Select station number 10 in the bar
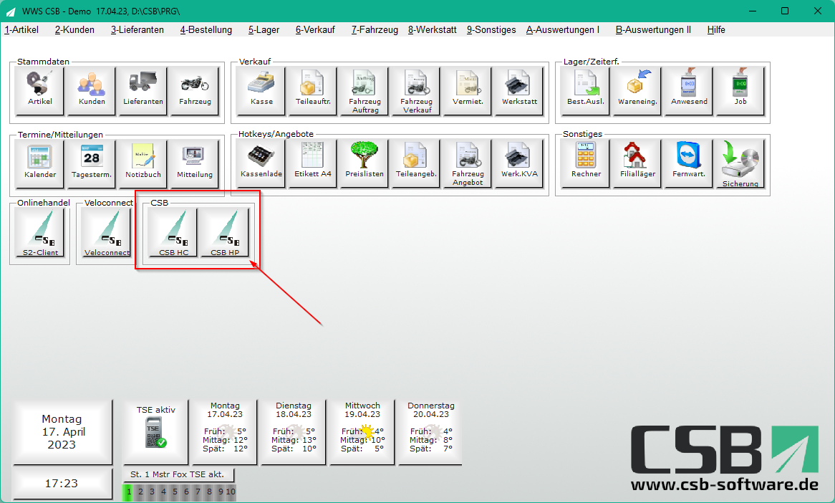 [x=231, y=492]
